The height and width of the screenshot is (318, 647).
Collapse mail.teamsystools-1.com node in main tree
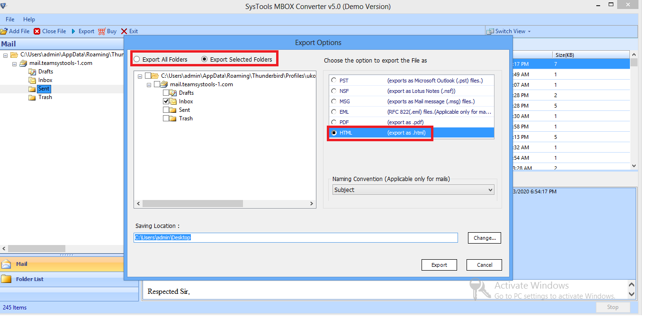(x=15, y=64)
